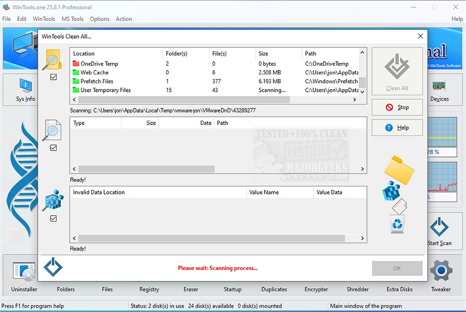This screenshot has height=312, width=466.
Task: Click the 6.193 MB size cell
Action: click(270, 81)
